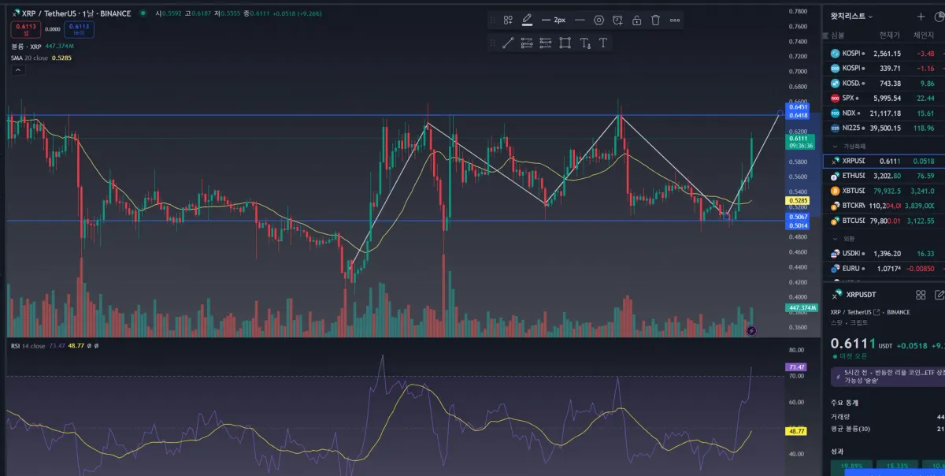
Task: Click the 심볼 column header in watchlist
Action: (839, 35)
